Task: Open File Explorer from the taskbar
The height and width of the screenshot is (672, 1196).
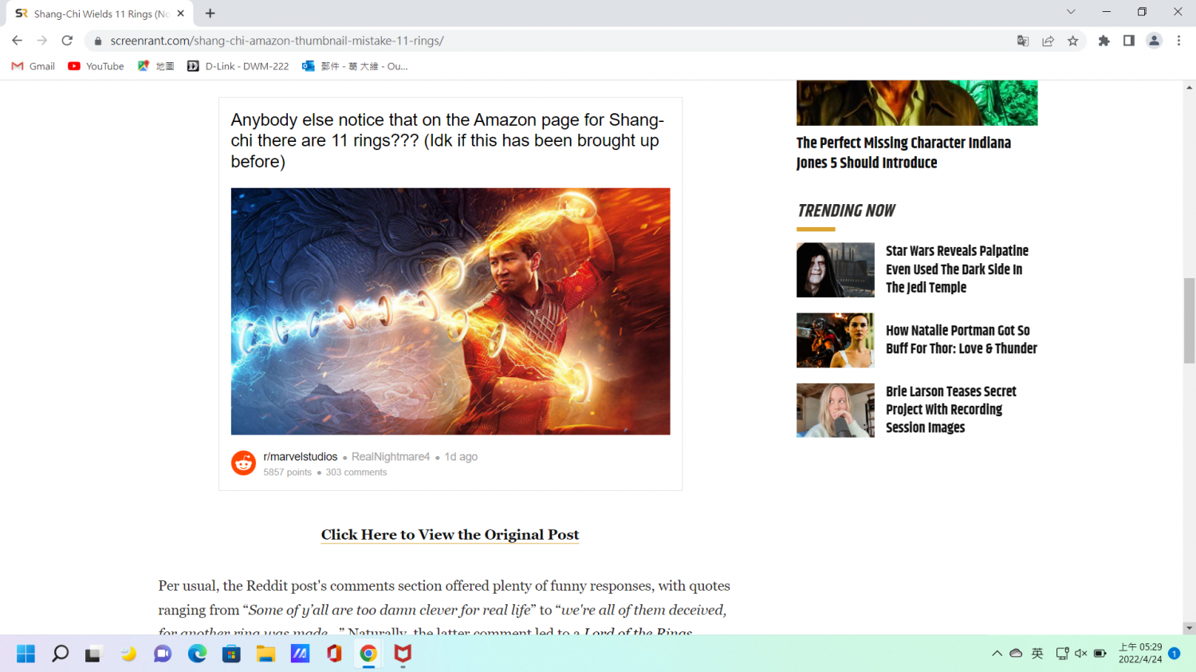Action: coord(266,654)
